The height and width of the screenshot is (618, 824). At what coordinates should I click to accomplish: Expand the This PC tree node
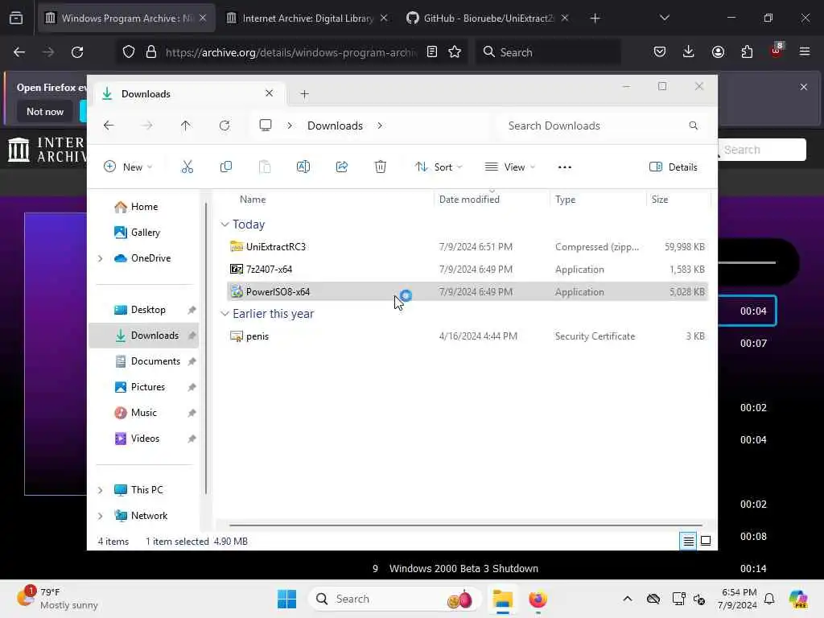[101, 490]
